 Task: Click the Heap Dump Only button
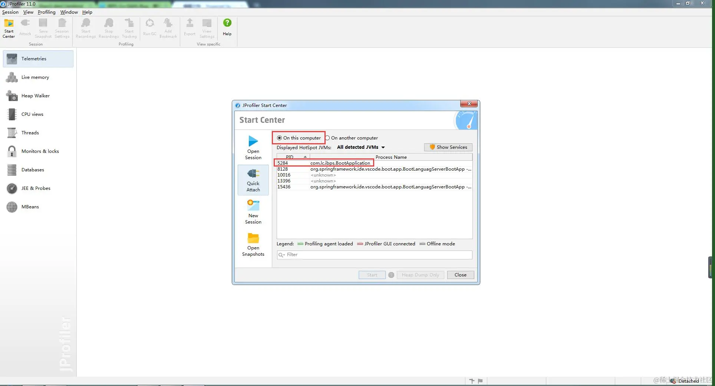pos(420,275)
